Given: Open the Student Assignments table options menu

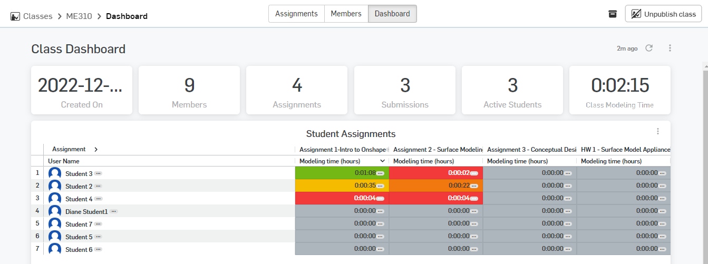Looking at the screenshot, I should pos(658,131).
